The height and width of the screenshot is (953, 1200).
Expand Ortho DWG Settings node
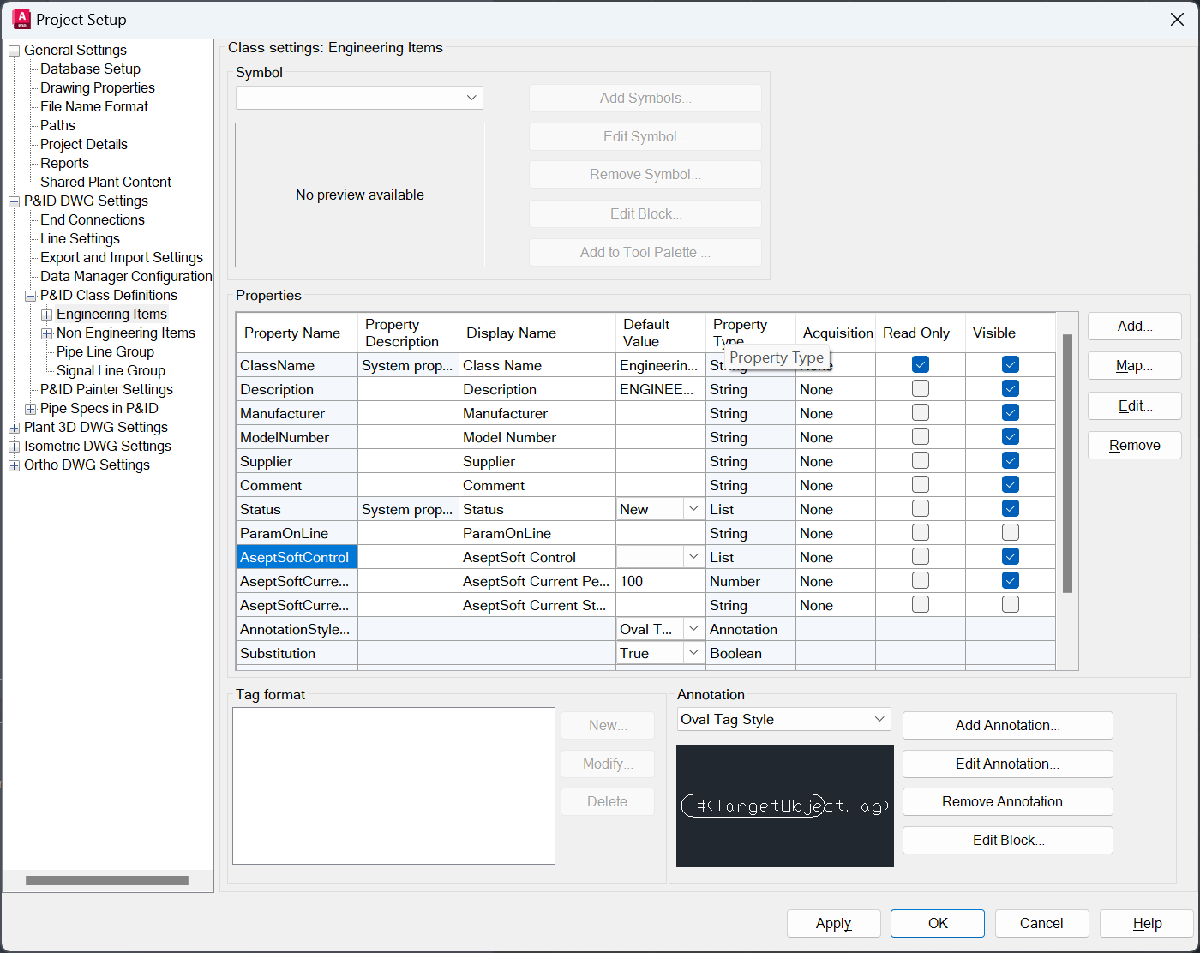[x=14, y=465]
